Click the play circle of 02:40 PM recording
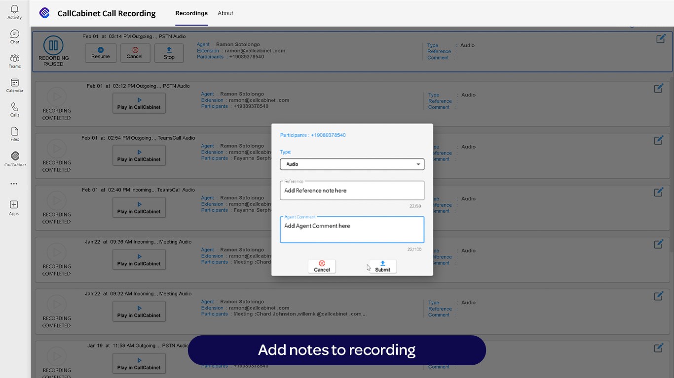 coord(56,200)
